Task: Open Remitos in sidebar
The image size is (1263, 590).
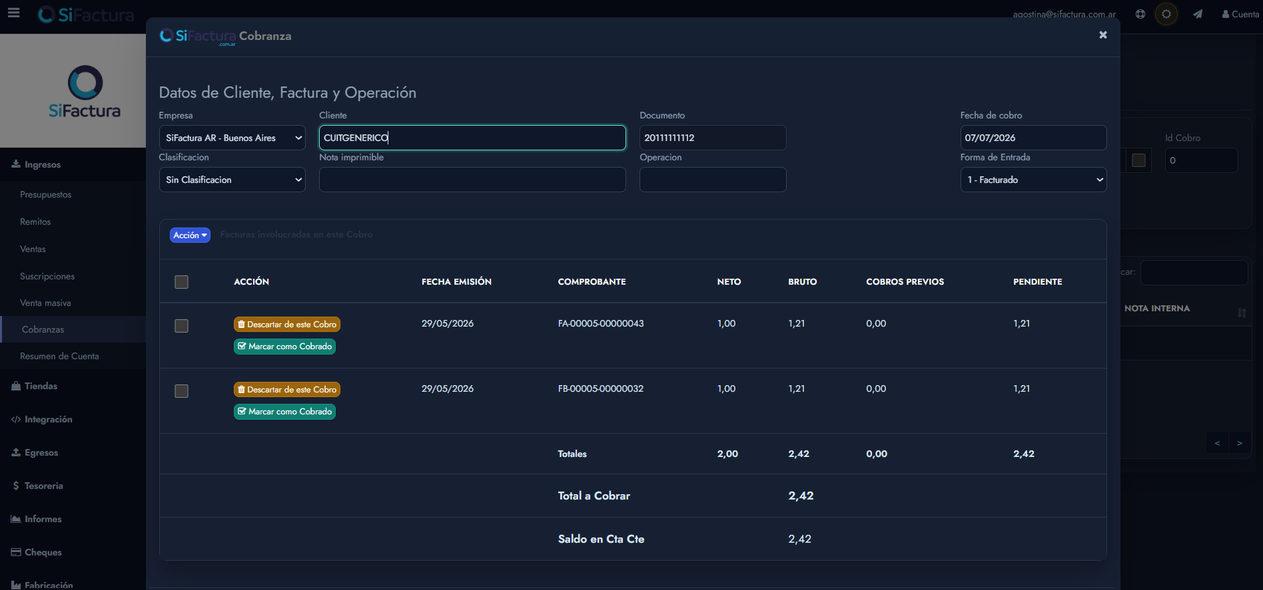Action: [35, 221]
